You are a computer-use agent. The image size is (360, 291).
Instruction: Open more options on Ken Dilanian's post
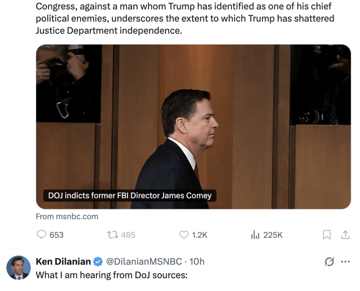pos(346,262)
